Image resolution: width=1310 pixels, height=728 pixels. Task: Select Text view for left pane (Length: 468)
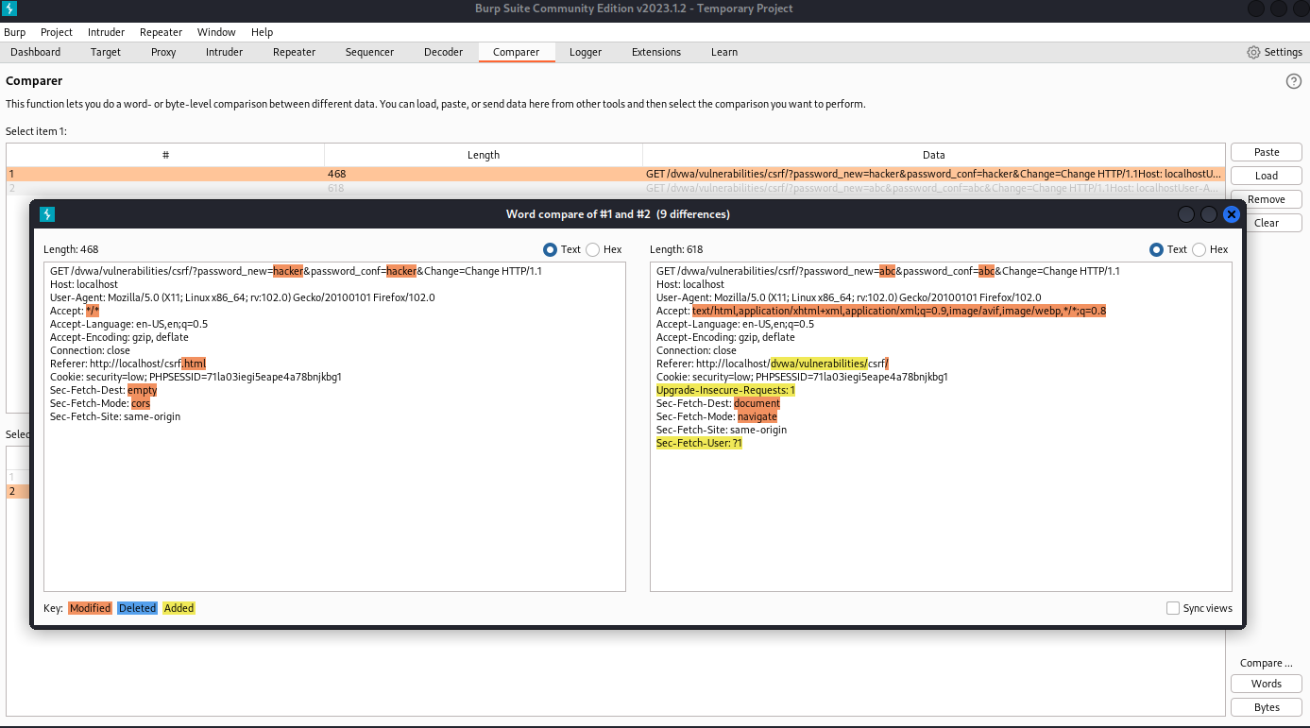[551, 249]
